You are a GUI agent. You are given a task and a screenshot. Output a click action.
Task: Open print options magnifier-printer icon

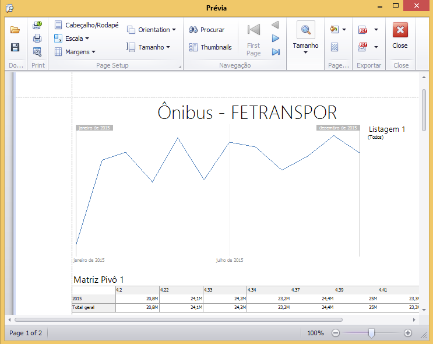37,51
